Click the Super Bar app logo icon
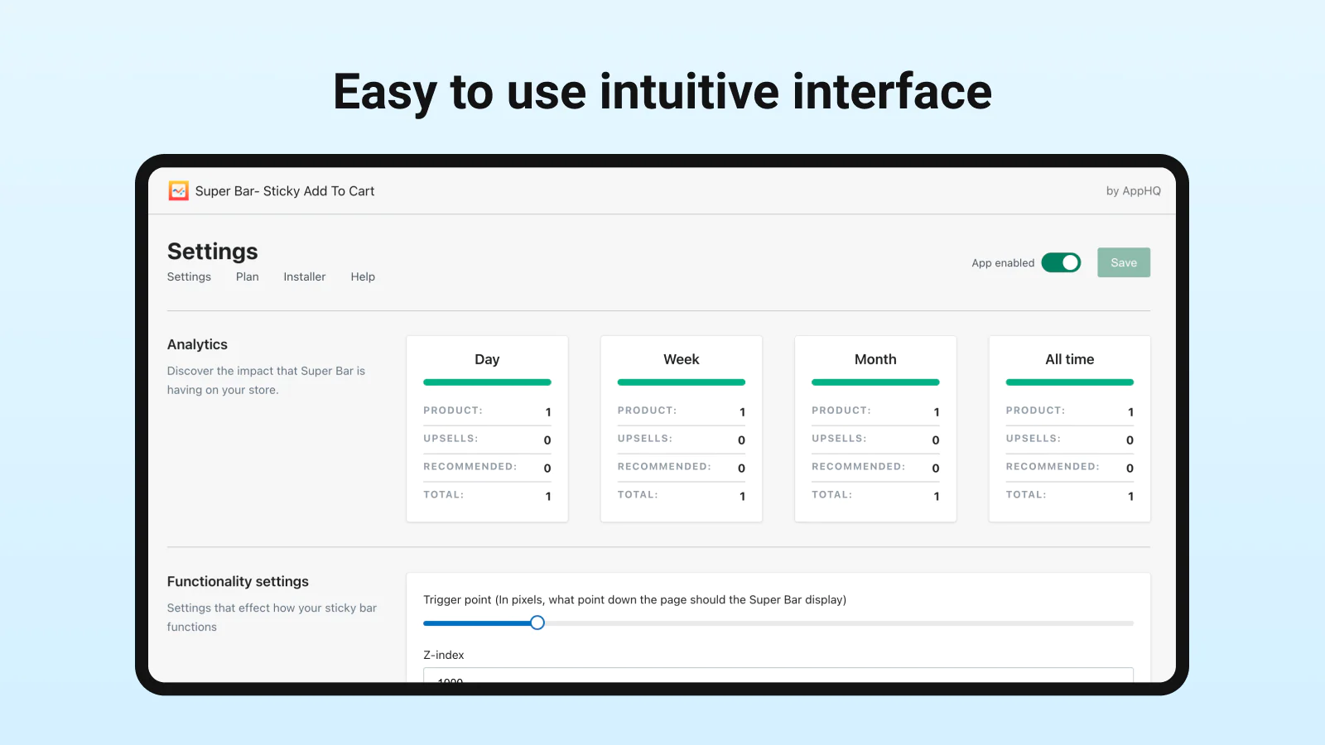Screen dimensions: 1325x745 click(178, 191)
